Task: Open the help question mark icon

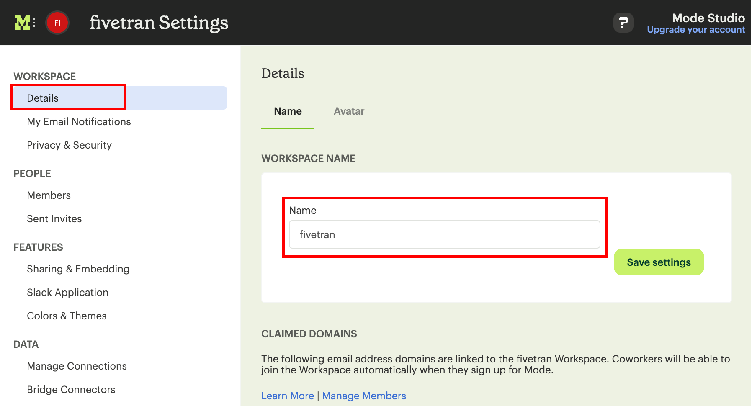Action: pyautogui.click(x=623, y=23)
